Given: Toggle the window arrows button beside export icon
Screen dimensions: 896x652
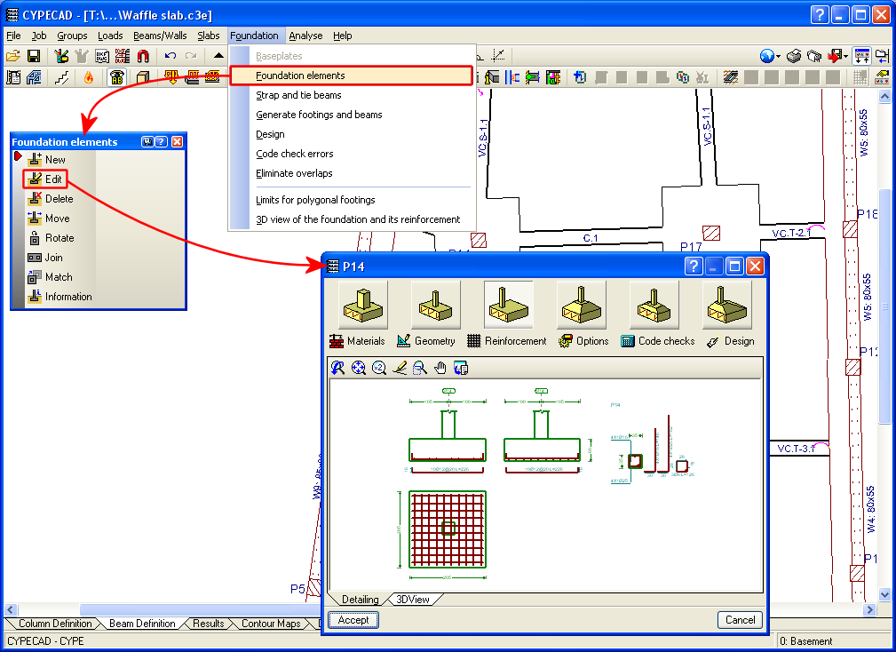Looking at the screenshot, I should click(x=861, y=56).
